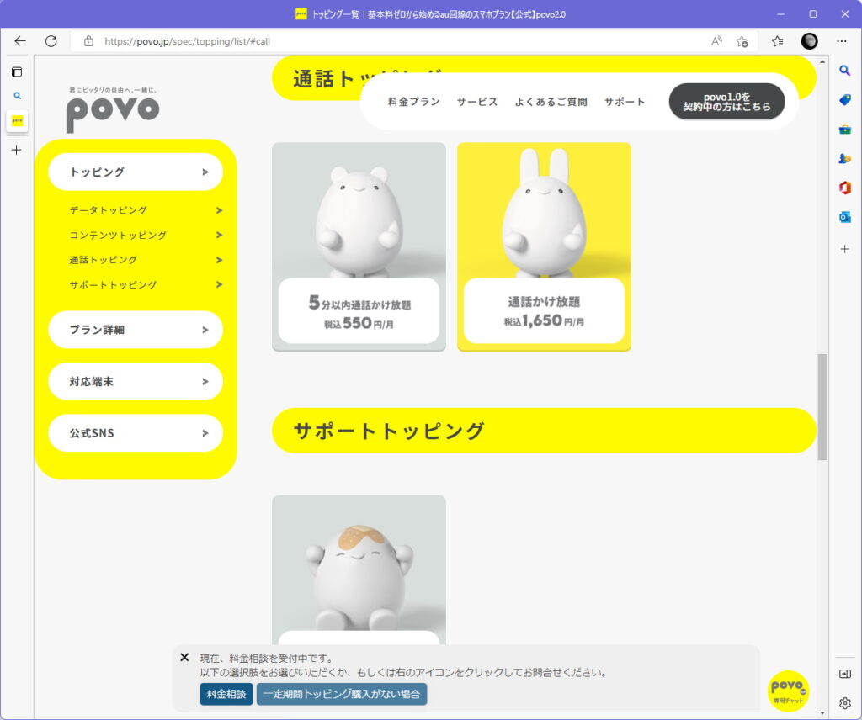Open 料金プラン in the top navigation
The image size is (862, 720).
coord(414,102)
